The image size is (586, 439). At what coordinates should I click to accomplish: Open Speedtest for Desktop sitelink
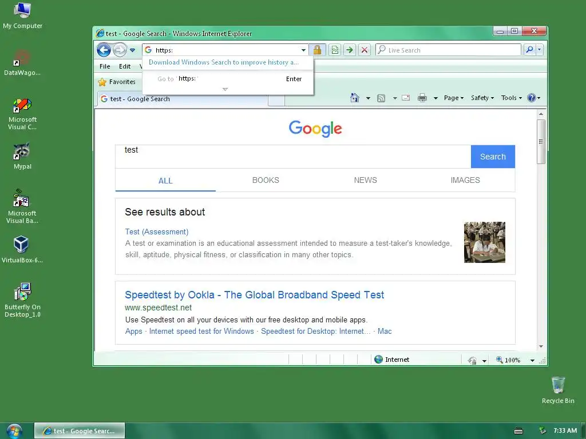tap(316, 331)
